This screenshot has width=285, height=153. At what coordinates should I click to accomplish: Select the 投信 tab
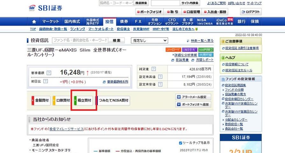tap(110, 21)
